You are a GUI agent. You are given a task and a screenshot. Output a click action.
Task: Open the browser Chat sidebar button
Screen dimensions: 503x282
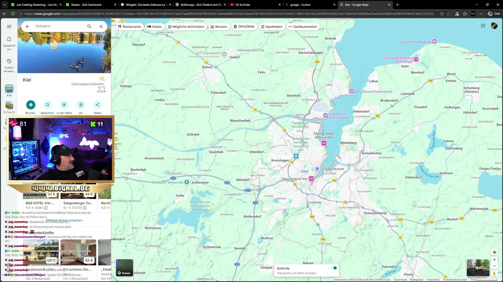tap(494, 14)
